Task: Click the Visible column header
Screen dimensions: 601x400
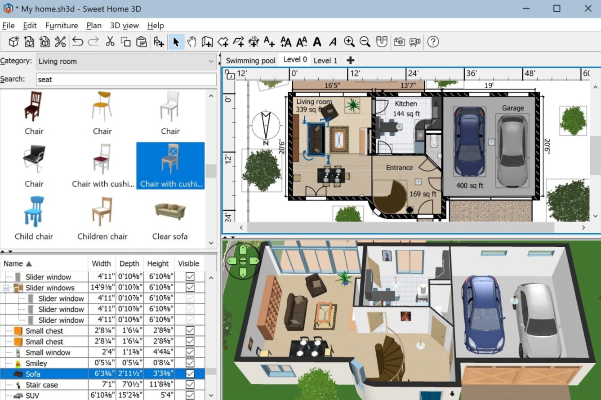Action: tap(188, 264)
